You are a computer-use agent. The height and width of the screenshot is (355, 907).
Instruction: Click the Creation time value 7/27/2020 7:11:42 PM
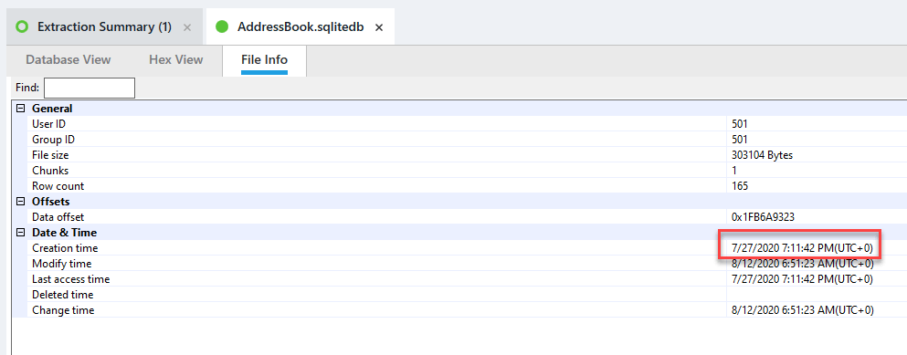point(802,248)
